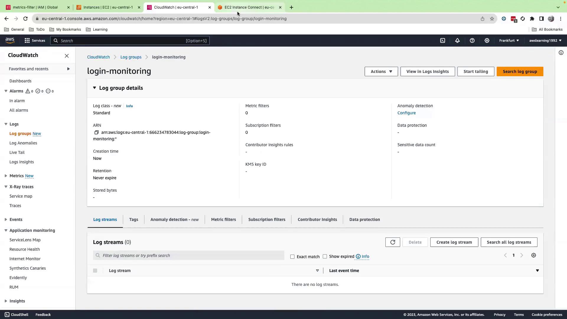
Task: Click Configure under Anomaly detection
Action: tap(406, 113)
